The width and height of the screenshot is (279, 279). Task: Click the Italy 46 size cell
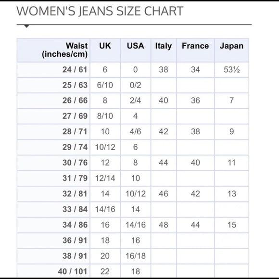point(164,194)
